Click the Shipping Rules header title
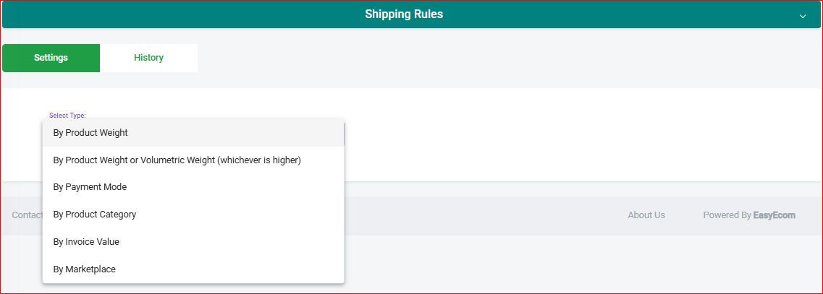823x294 pixels. point(404,14)
